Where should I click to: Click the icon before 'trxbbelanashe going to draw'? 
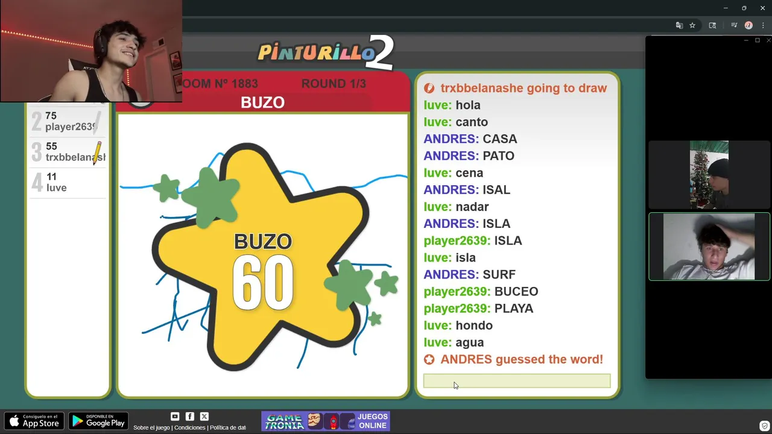pyautogui.click(x=429, y=88)
